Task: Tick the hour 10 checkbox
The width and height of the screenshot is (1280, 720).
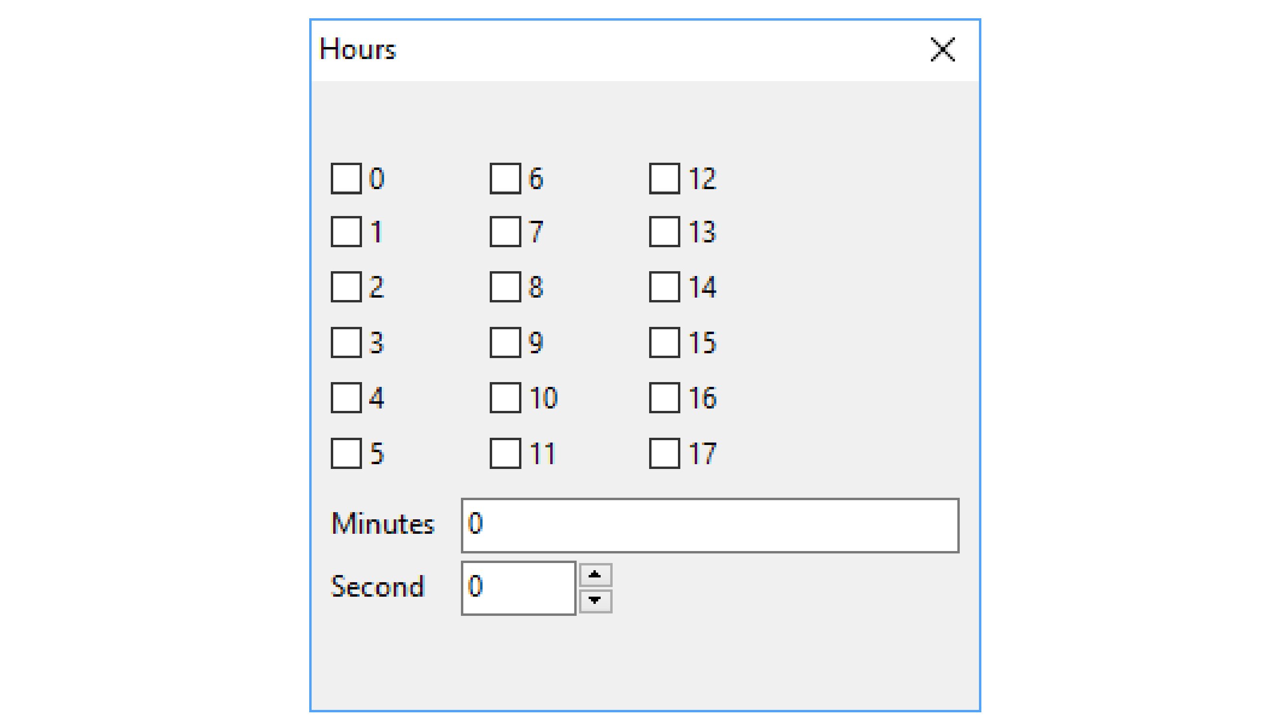Action: tap(506, 397)
